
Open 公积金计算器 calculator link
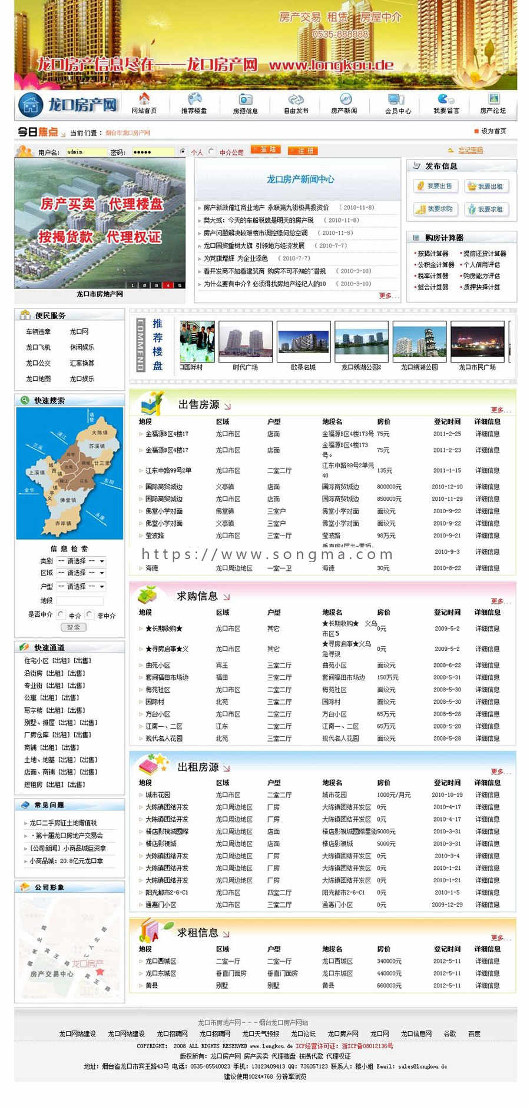point(436,265)
